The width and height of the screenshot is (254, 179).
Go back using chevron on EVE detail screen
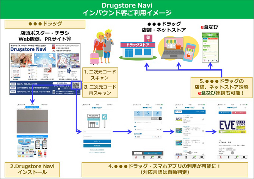tap(219, 108)
